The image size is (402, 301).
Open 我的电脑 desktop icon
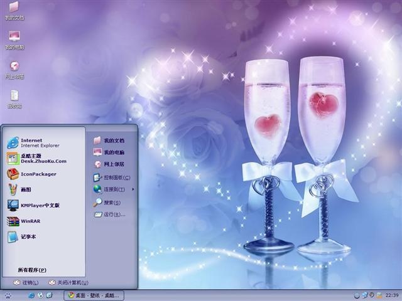tap(14, 40)
